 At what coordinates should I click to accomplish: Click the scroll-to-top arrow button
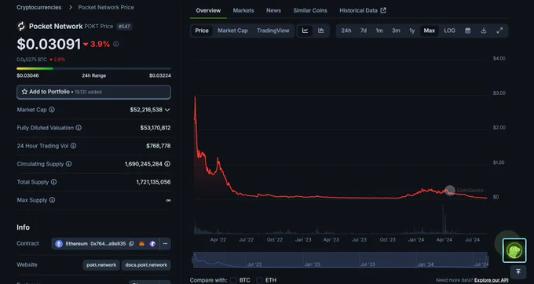tap(518, 271)
